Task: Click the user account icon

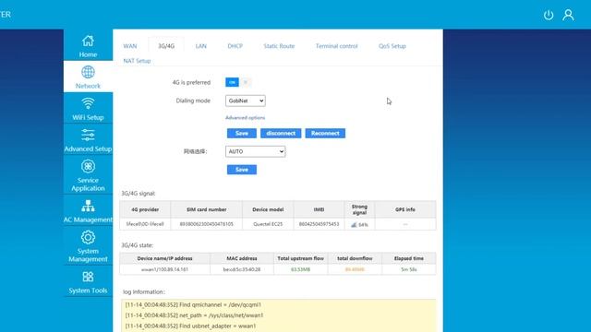Action: click(569, 15)
